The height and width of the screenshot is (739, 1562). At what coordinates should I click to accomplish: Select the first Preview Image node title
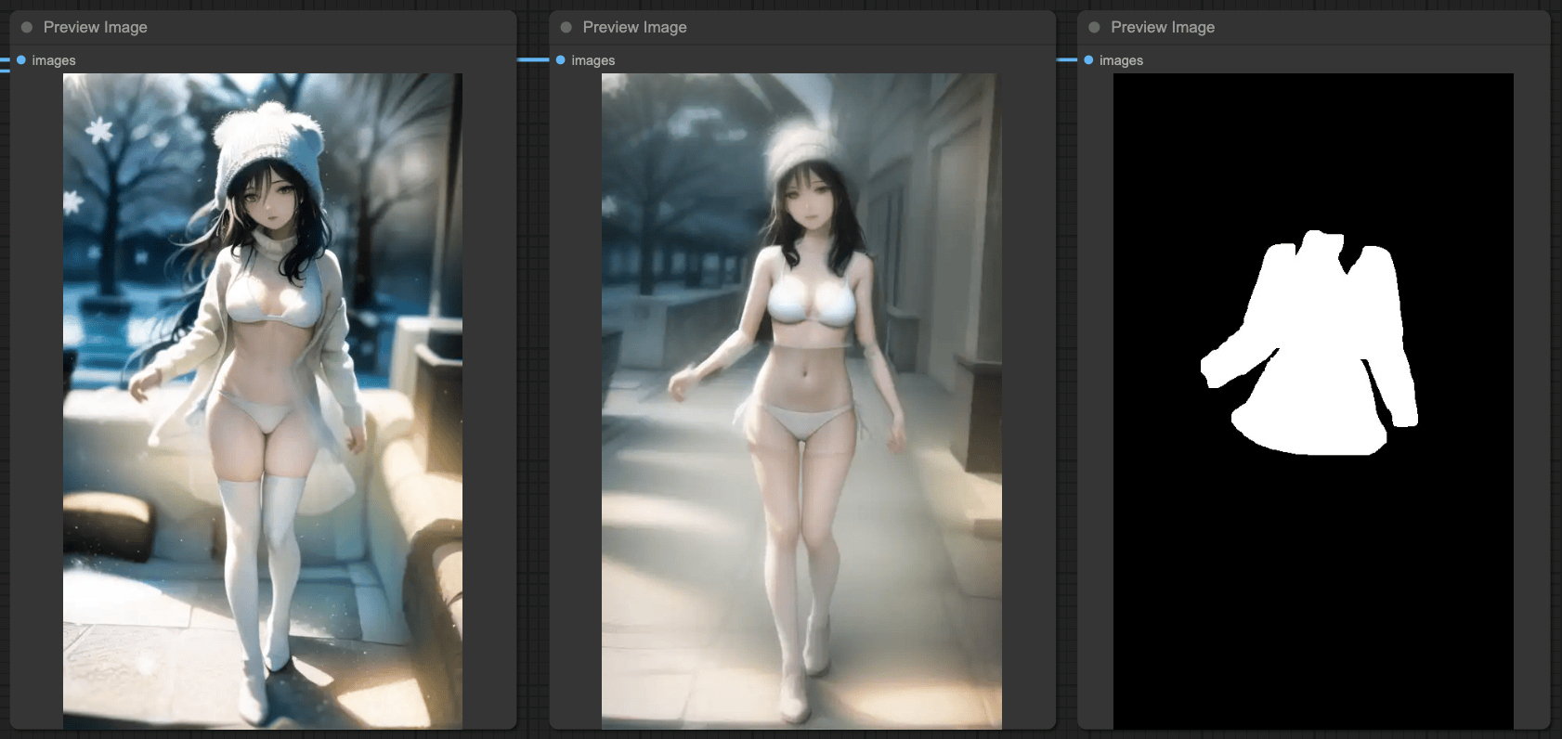point(96,27)
